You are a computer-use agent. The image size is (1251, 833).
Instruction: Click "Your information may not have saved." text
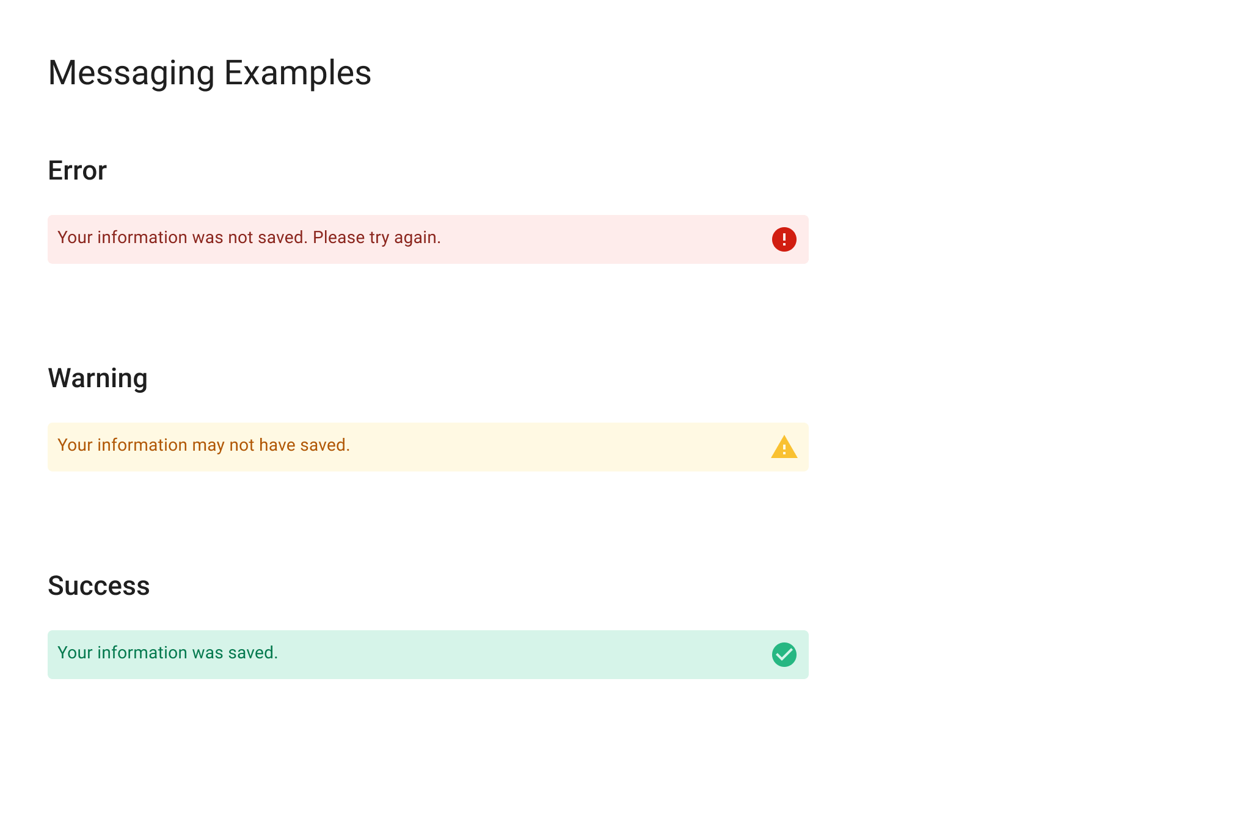pyautogui.click(x=203, y=445)
